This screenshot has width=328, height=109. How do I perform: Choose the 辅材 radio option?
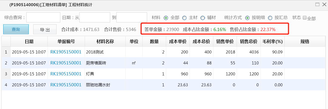tap(203, 18)
